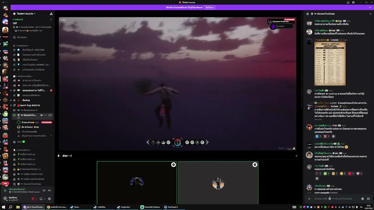Open the Help question mark icon
Screen dimensions: 374x210
click(x=354, y=2)
